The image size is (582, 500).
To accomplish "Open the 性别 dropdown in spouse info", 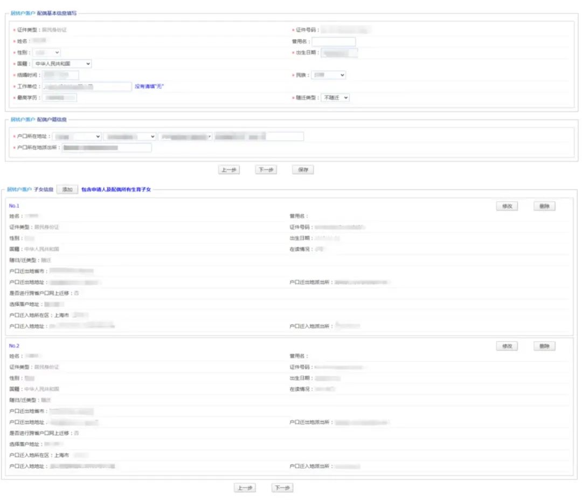I will [x=47, y=53].
